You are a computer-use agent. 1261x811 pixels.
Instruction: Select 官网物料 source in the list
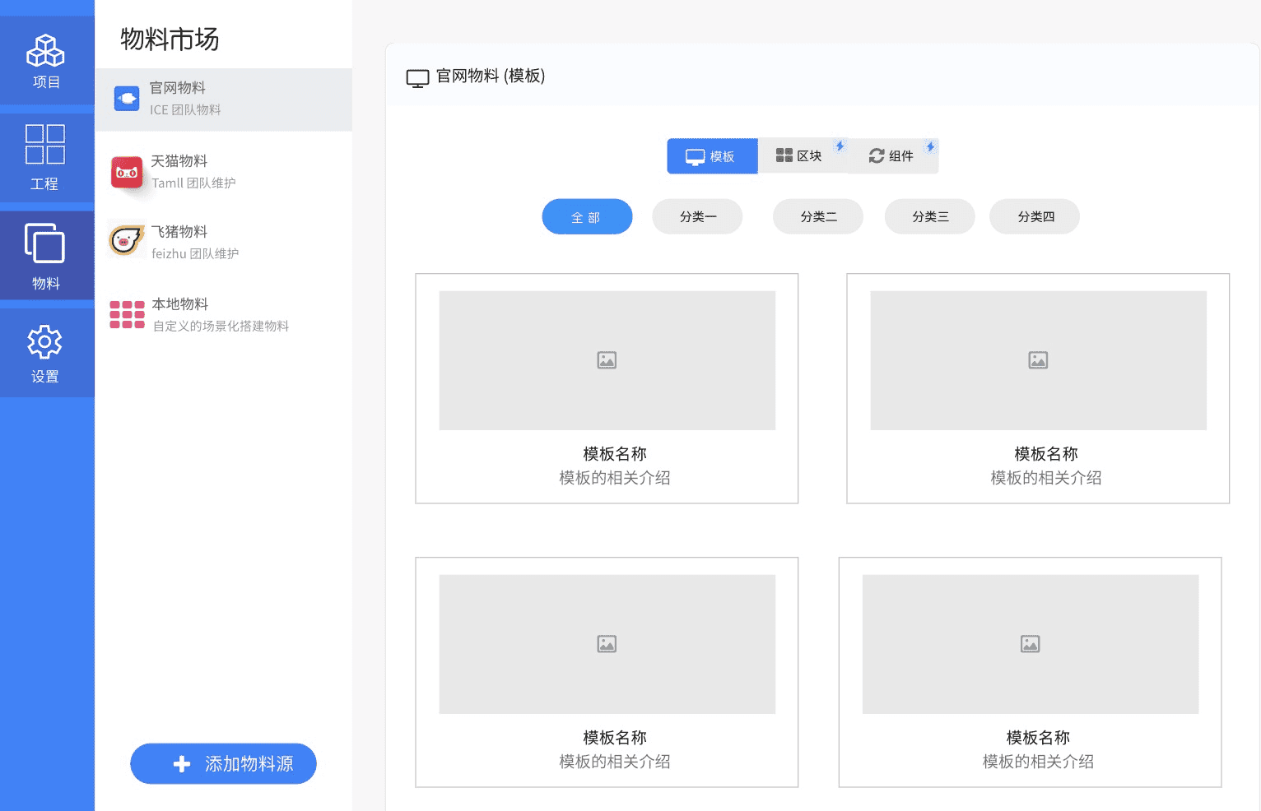[224, 100]
